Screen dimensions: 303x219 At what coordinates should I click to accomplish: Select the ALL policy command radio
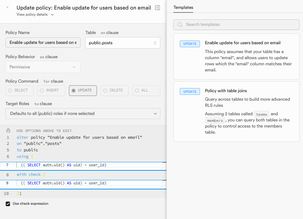click(x=146, y=90)
